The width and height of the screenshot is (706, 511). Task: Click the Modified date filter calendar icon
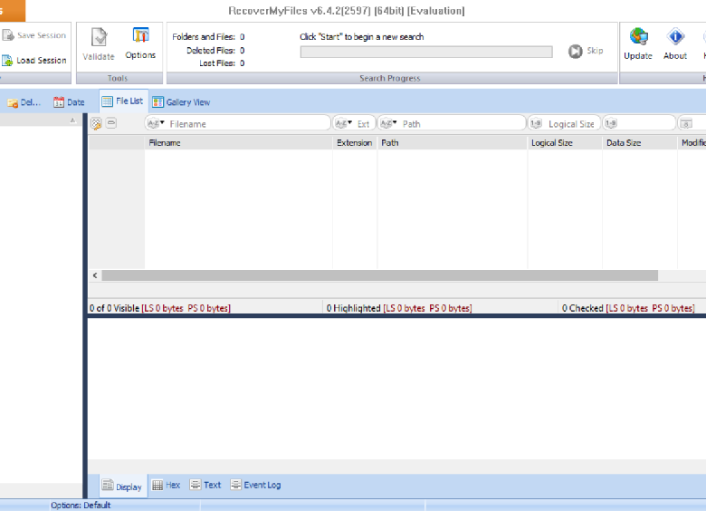coord(686,123)
